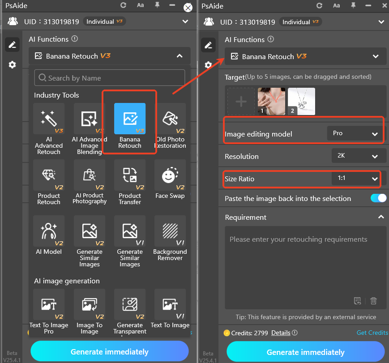Open the Text To Image Pro tool
The width and height of the screenshot is (389, 363).
(x=49, y=309)
